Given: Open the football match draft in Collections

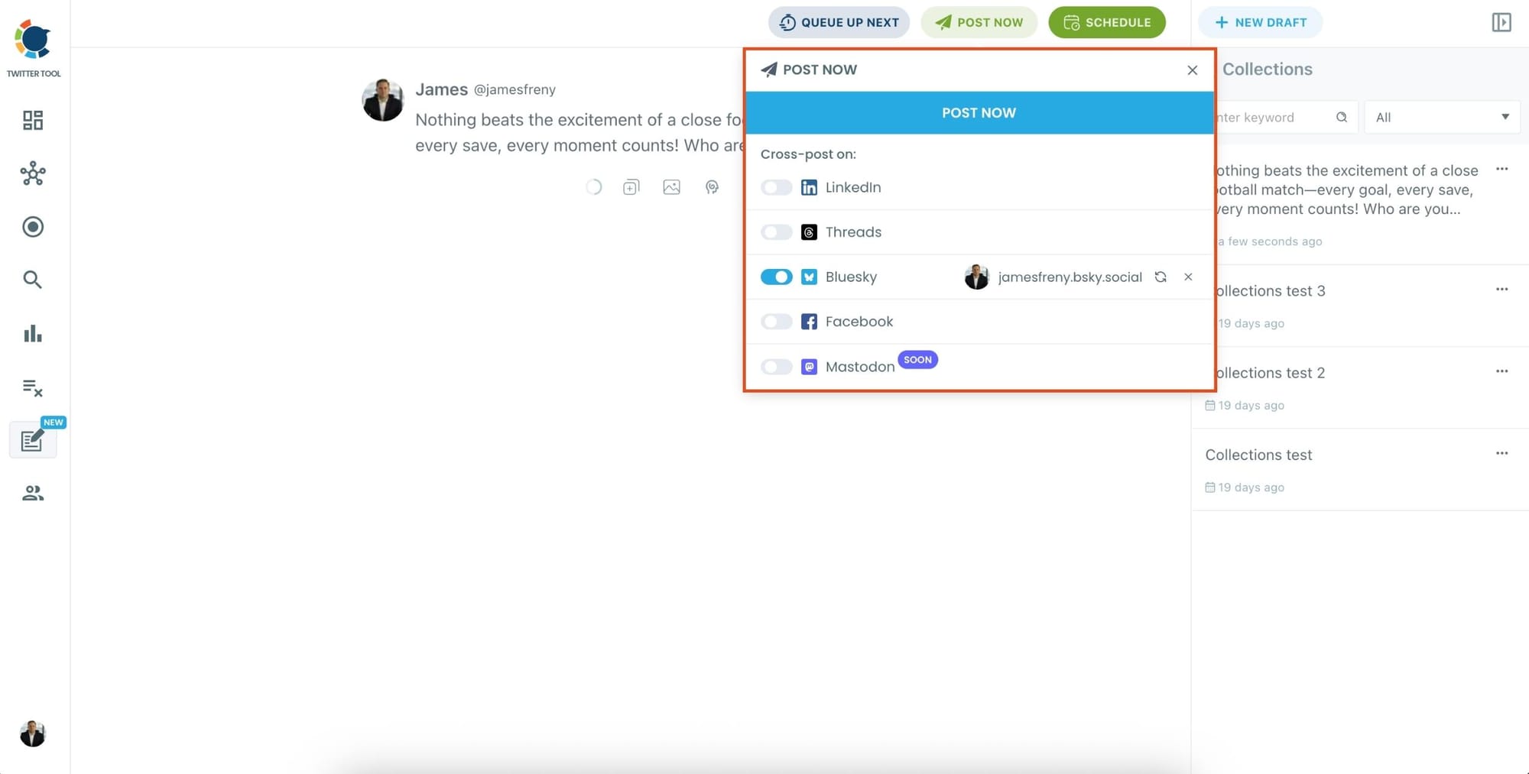Looking at the screenshot, I should [x=1357, y=205].
